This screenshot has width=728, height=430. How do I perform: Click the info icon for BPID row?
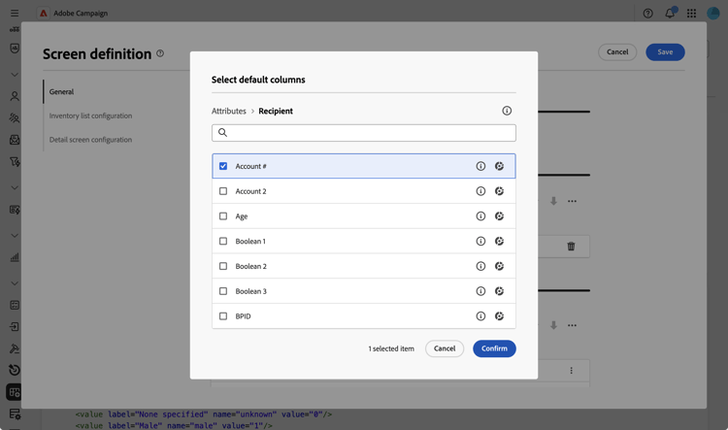tap(480, 316)
